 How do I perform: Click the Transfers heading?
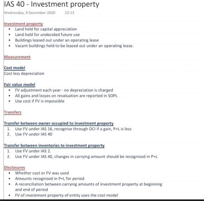[12, 112]
